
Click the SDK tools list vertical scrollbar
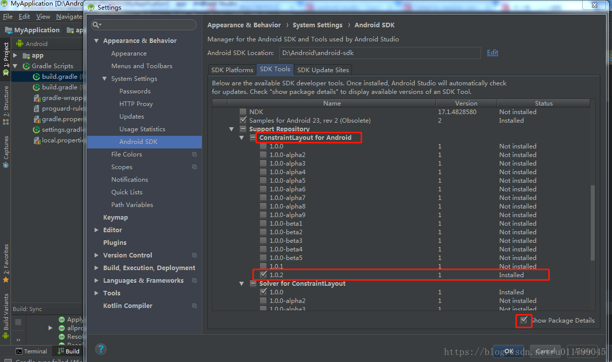click(593, 223)
